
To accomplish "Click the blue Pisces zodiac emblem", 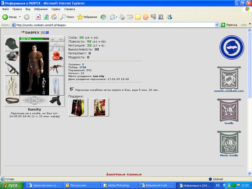I will (231, 47).
